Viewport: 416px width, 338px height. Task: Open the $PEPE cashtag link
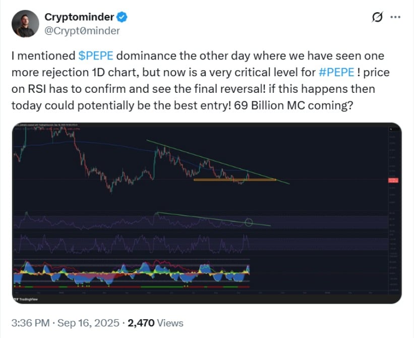click(x=96, y=56)
